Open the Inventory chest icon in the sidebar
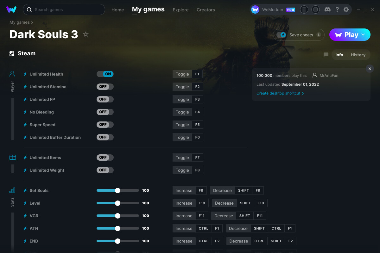The image size is (380, 253). click(x=12, y=157)
